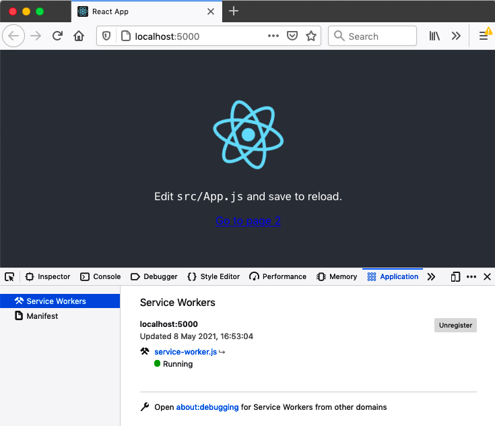
Task: Select Manifest in the sidebar
Action: [x=42, y=315]
